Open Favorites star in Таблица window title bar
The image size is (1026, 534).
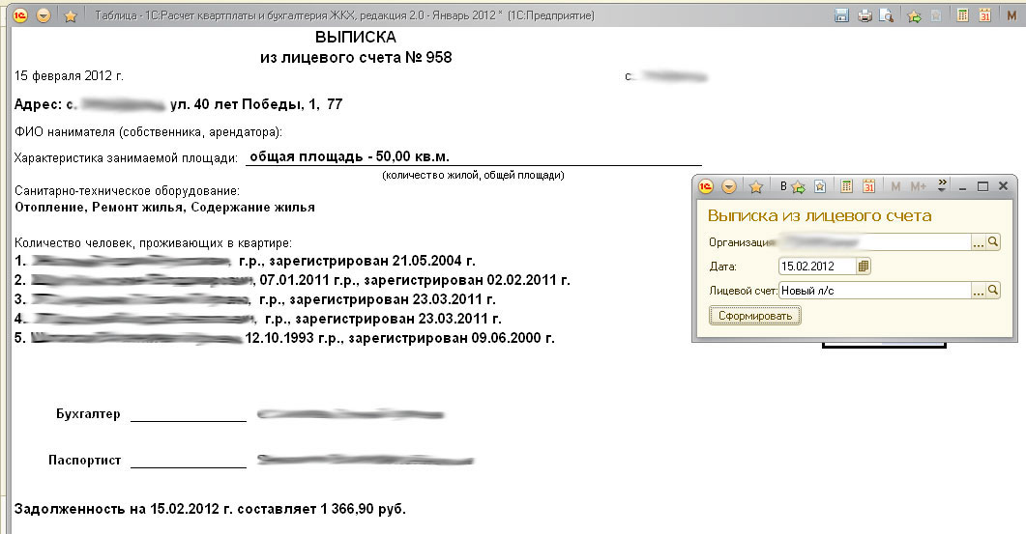[x=70, y=15]
